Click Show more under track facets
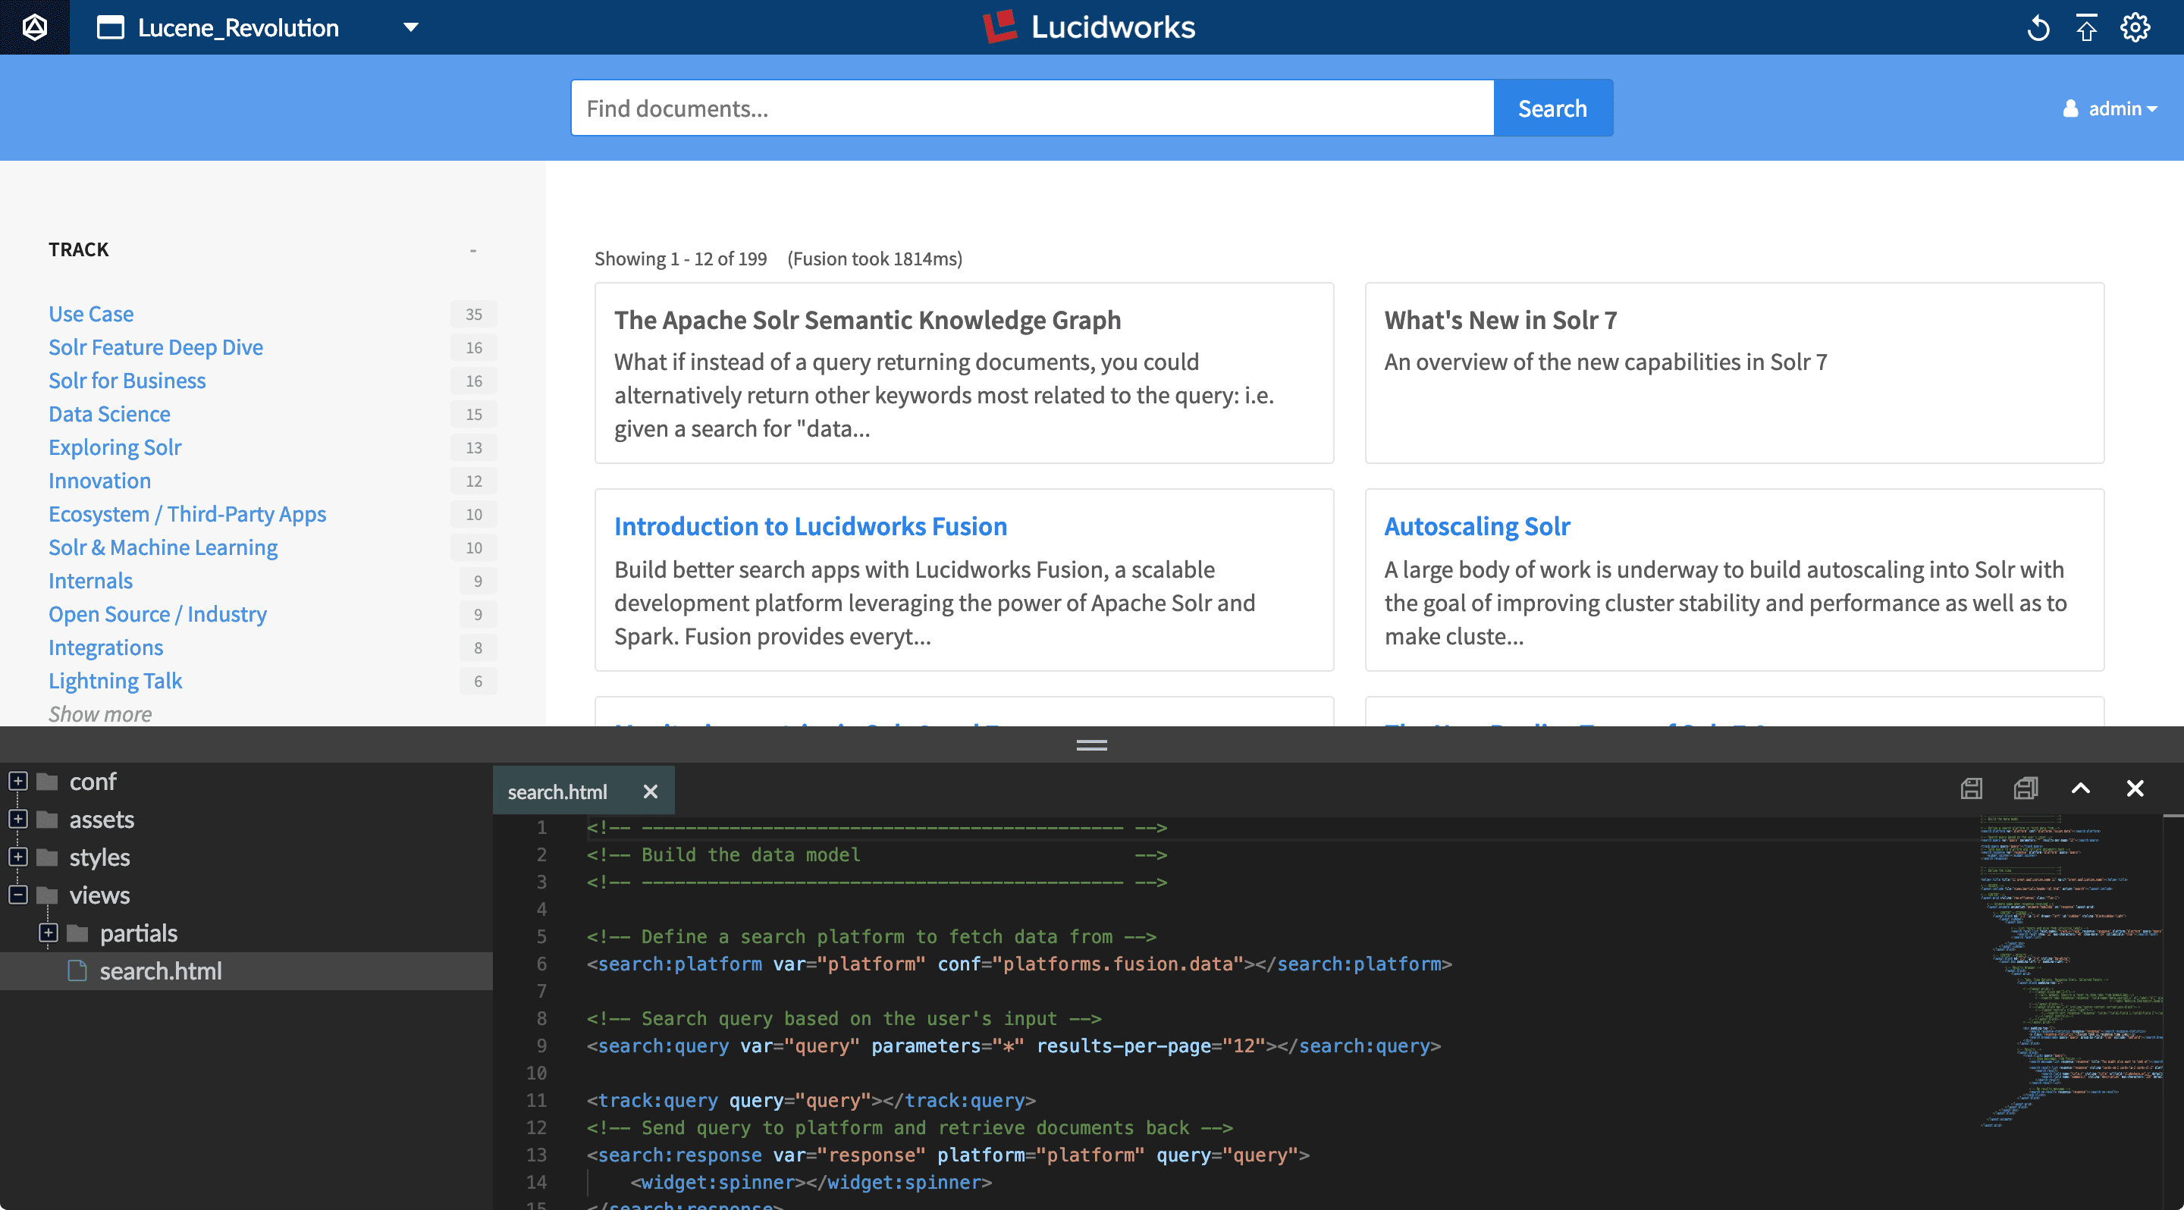2184x1210 pixels. 100,713
